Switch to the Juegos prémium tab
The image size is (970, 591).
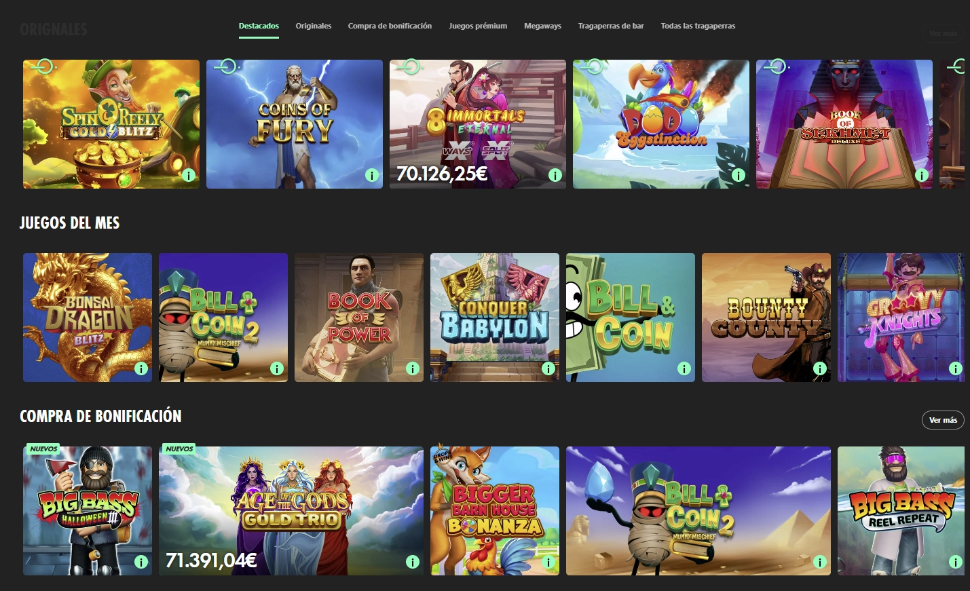[478, 26]
